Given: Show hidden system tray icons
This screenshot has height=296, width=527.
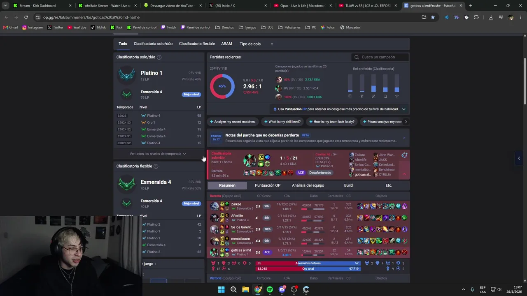Looking at the screenshot, I should point(463,289).
